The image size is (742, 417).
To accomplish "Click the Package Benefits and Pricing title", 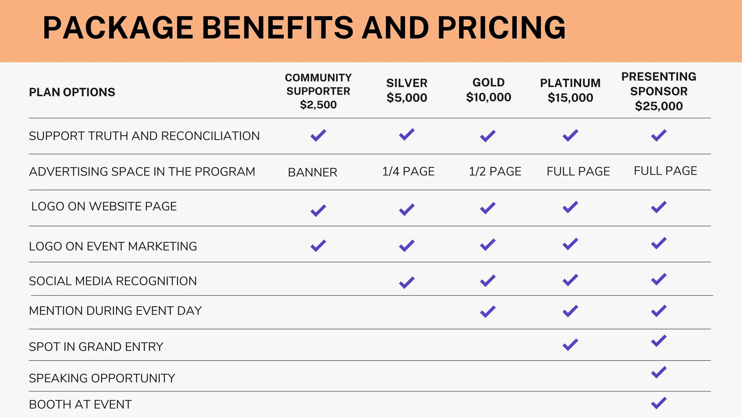I will (x=304, y=28).
